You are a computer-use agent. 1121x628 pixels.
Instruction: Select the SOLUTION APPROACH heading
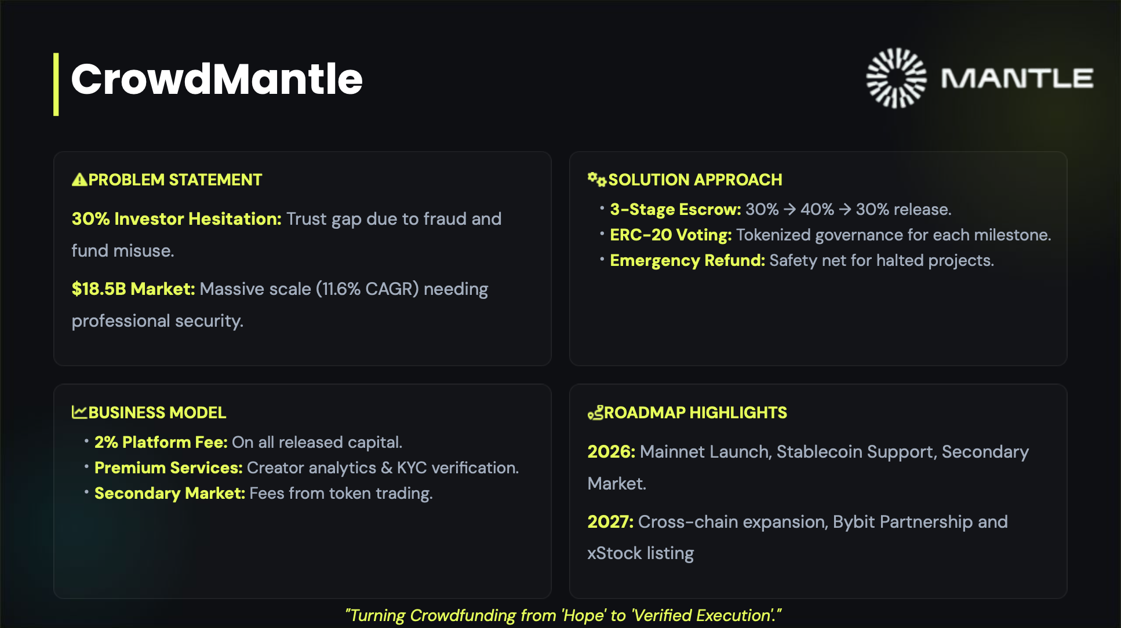point(695,180)
